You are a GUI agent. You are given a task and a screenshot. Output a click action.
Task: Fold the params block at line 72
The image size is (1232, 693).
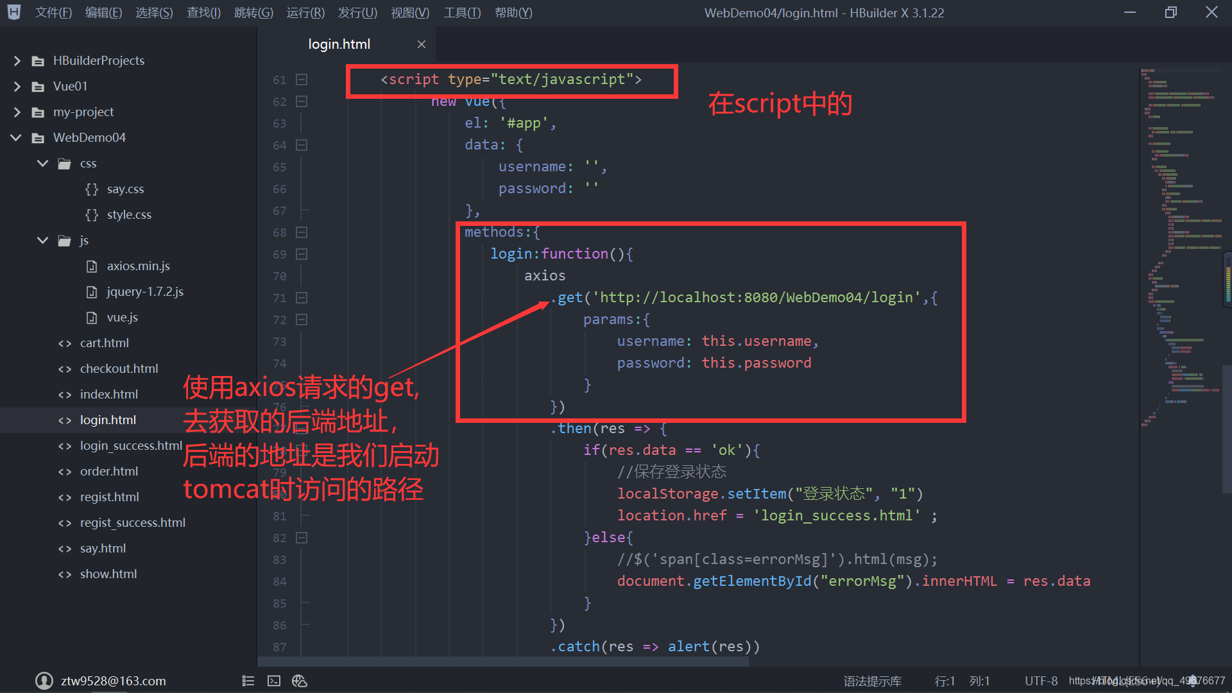click(x=302, y=320)
